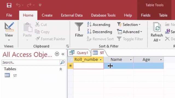Expand the Paste dropdown arrow

(x=27, y=40)
